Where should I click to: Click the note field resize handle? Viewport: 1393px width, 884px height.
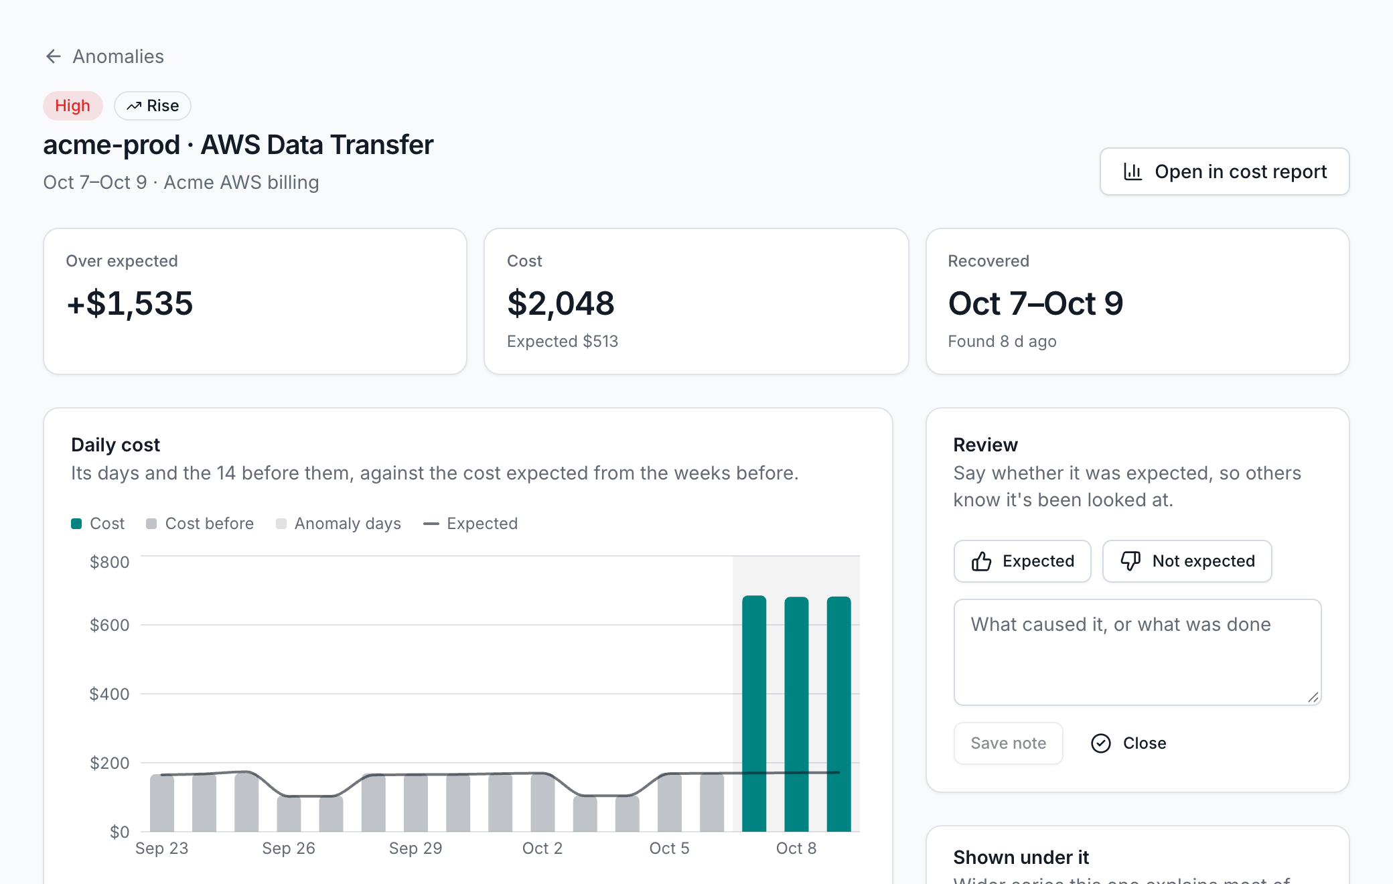[1313, 697]
